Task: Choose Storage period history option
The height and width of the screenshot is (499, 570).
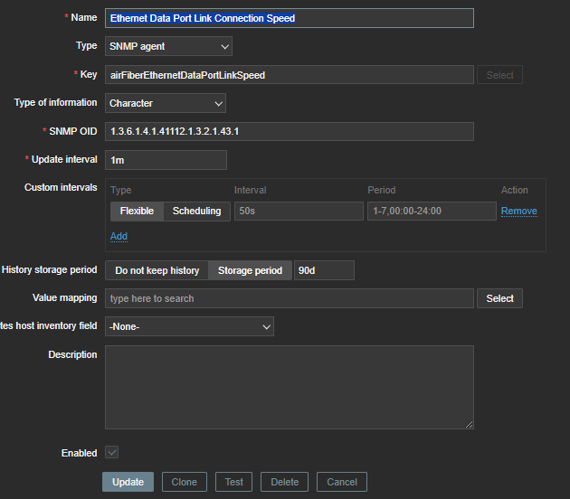Action: point(250,270)
